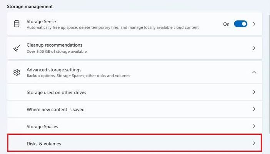Collapse Advanced storage settings with up chevron

pos(254,72)
